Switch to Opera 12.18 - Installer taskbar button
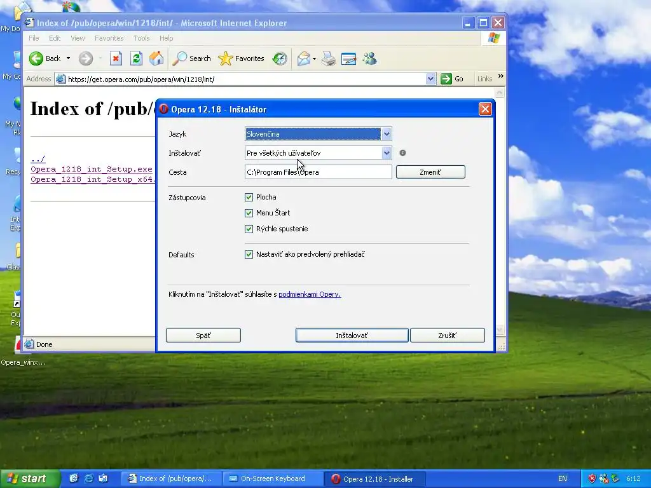Viewport: 651px width, 488px height. tap(375, 478)
